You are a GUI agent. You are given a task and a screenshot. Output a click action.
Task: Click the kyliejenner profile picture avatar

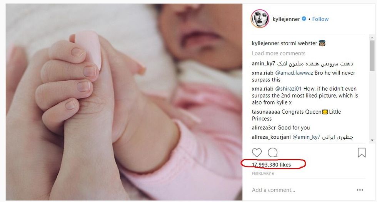coord(260,19)
